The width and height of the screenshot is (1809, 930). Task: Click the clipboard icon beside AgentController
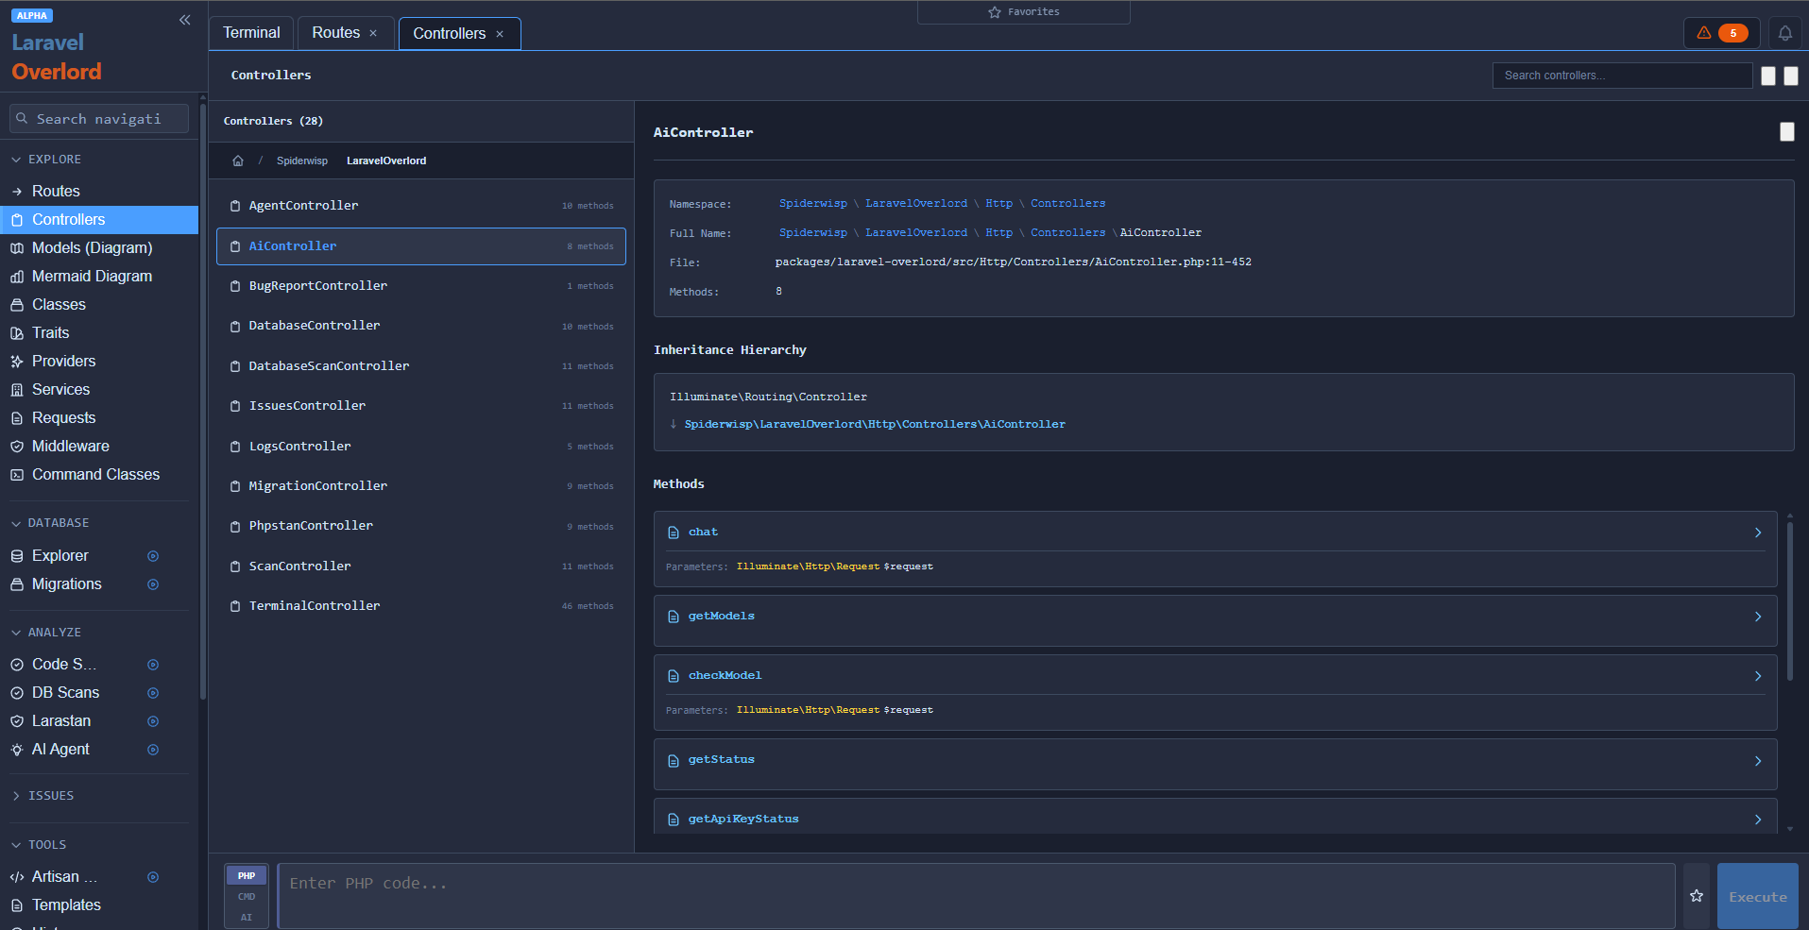(x=235, y=206)
